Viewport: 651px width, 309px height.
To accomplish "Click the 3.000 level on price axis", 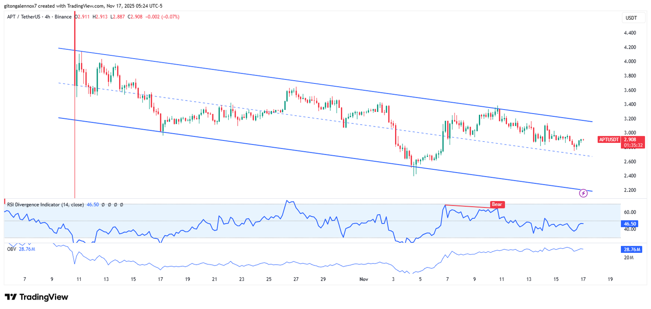I will click(630, 133).
